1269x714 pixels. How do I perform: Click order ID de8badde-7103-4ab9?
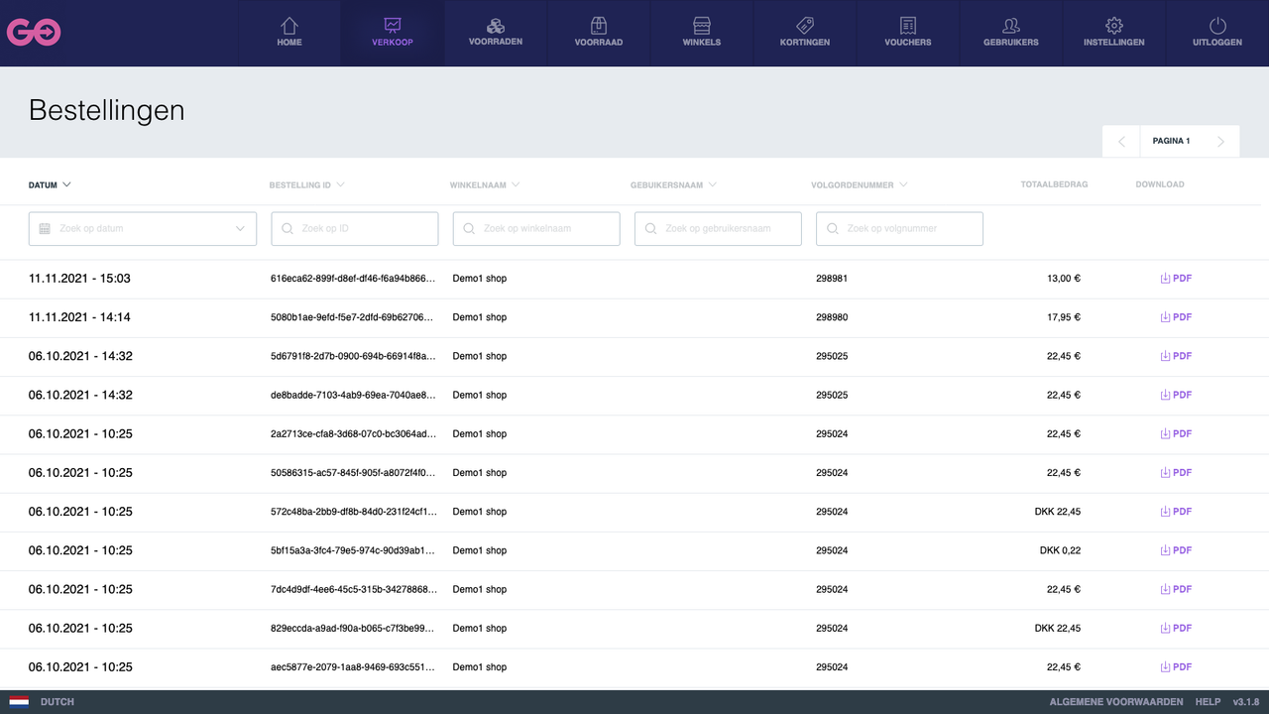click(x=353, y=395)
